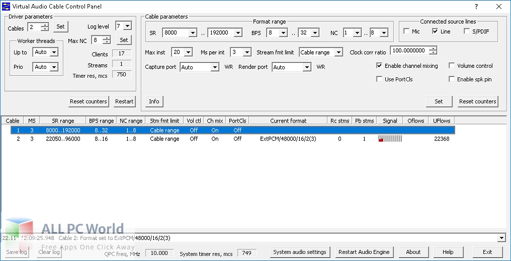Click the Max NC spinner arrows
This screenshot has height=261, width=511.
107,40
